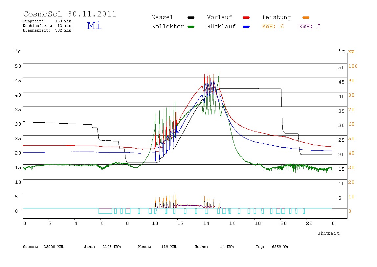Click 'Jahr: 2145 KWh' statistic
The image size is (377, 267).
pyautogui.click(x=102, y=247)
